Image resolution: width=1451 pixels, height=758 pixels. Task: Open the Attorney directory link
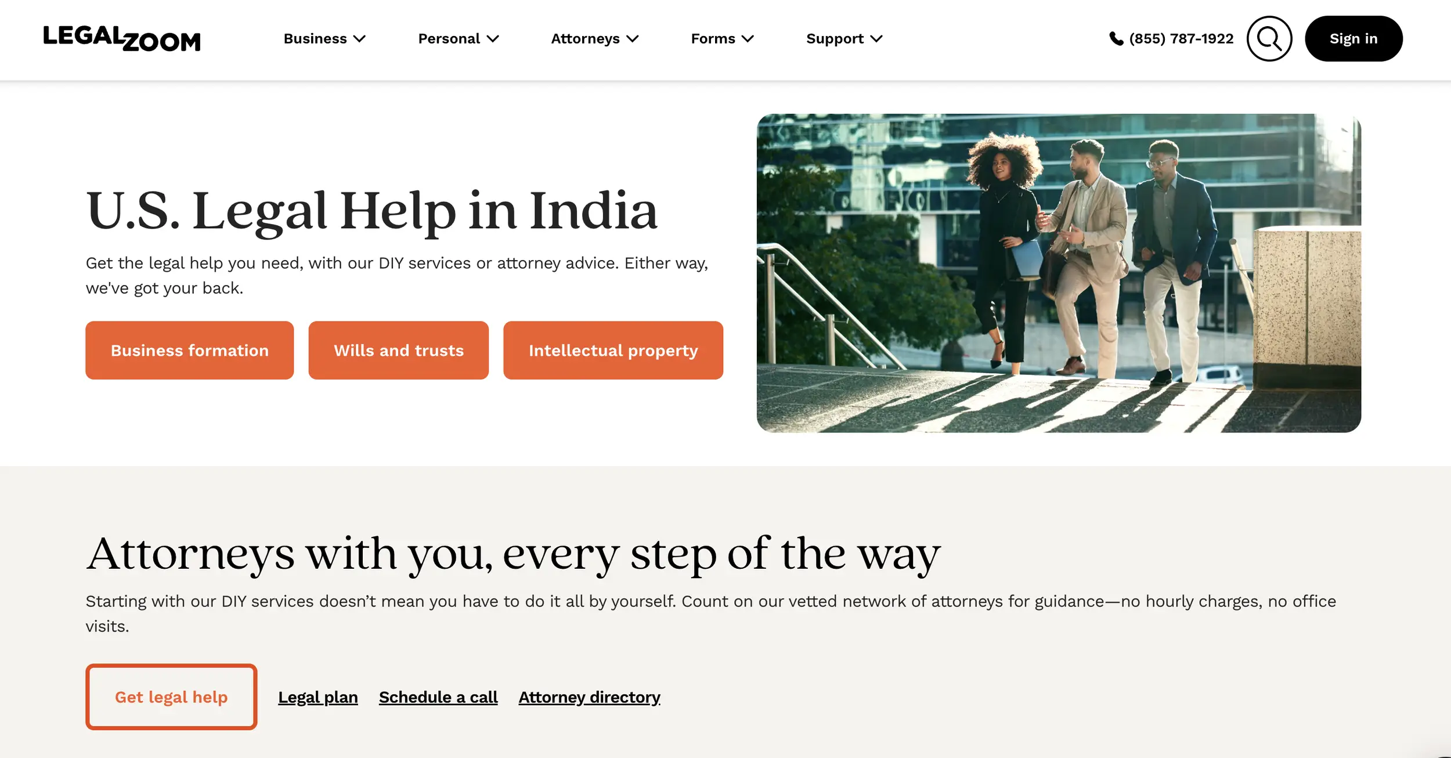[589, 697]
